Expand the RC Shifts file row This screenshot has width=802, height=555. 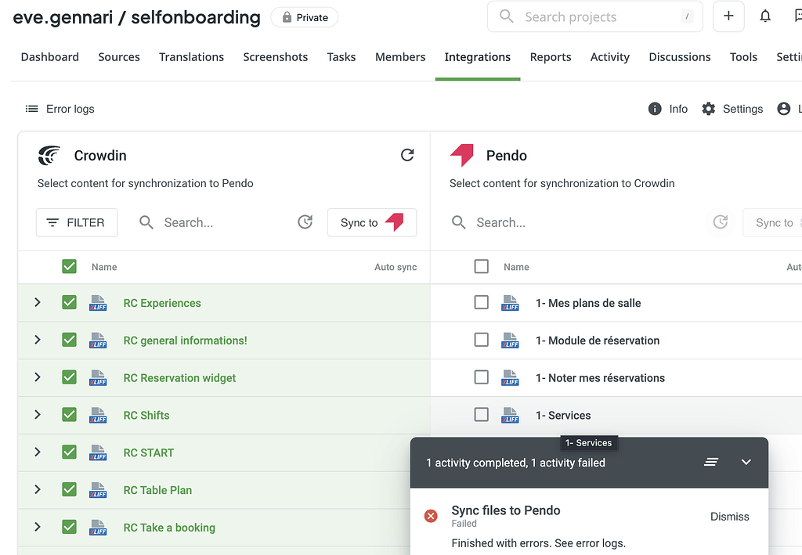pyautogui.click(x=38, y=415)
